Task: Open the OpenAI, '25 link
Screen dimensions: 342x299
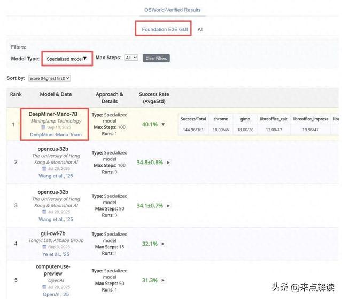Action: coord(56,294)
